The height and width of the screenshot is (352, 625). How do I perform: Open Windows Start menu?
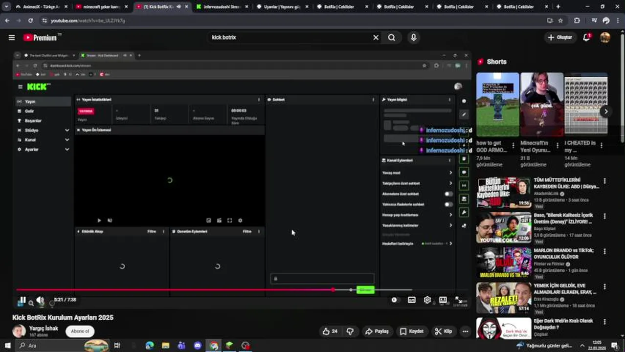pos(7,346)
